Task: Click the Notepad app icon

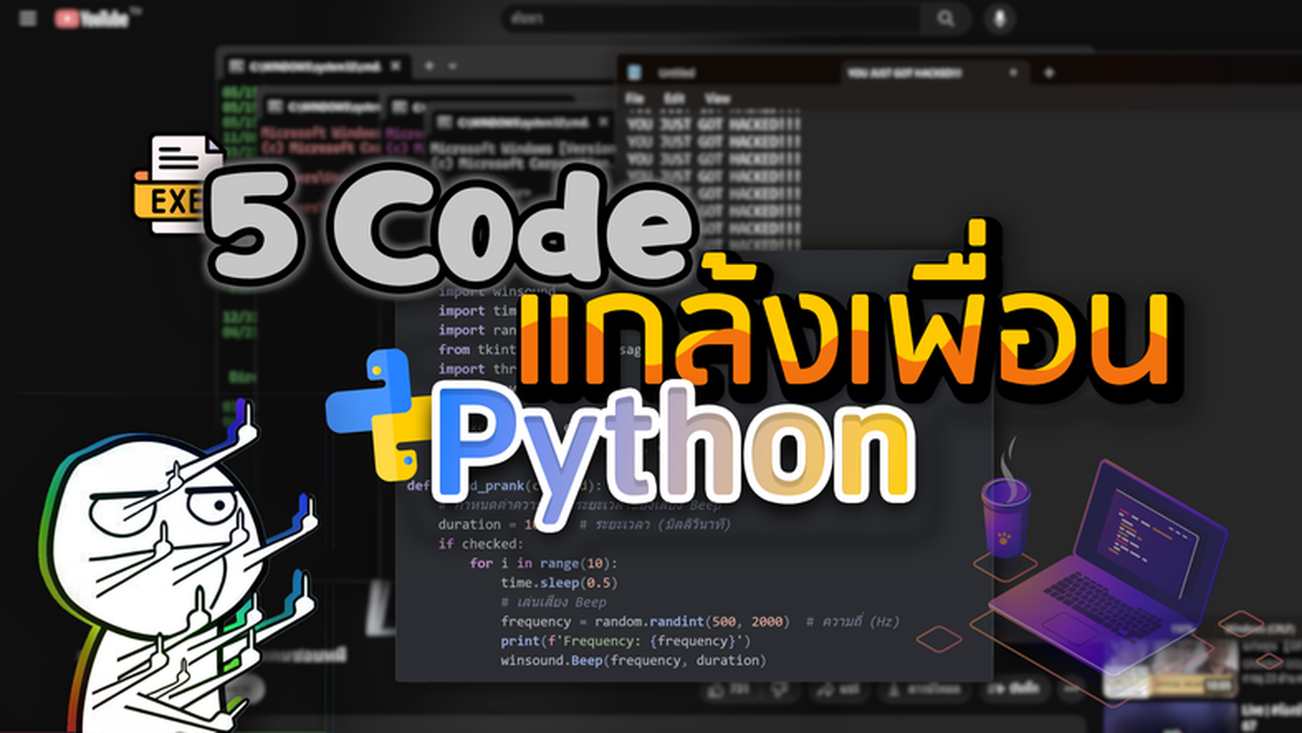Action: point(634,73)
